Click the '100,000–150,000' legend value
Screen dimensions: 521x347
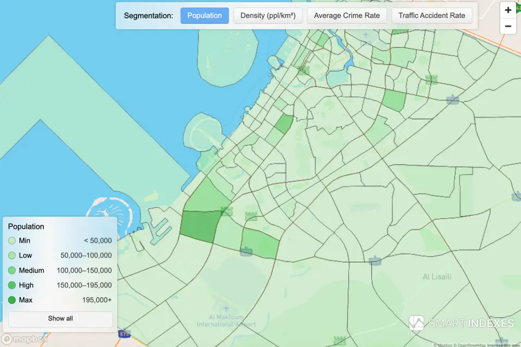tap(84, 271)
